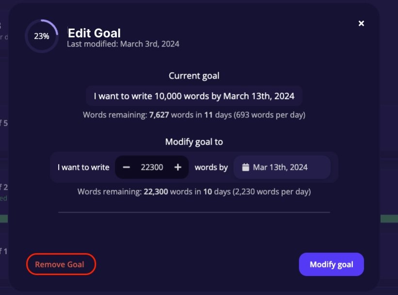Click the circular progress indicator near Edit Goal
The height and width of the screenshot is (295, 398).
pyautogui.click(x=41, y=35)
